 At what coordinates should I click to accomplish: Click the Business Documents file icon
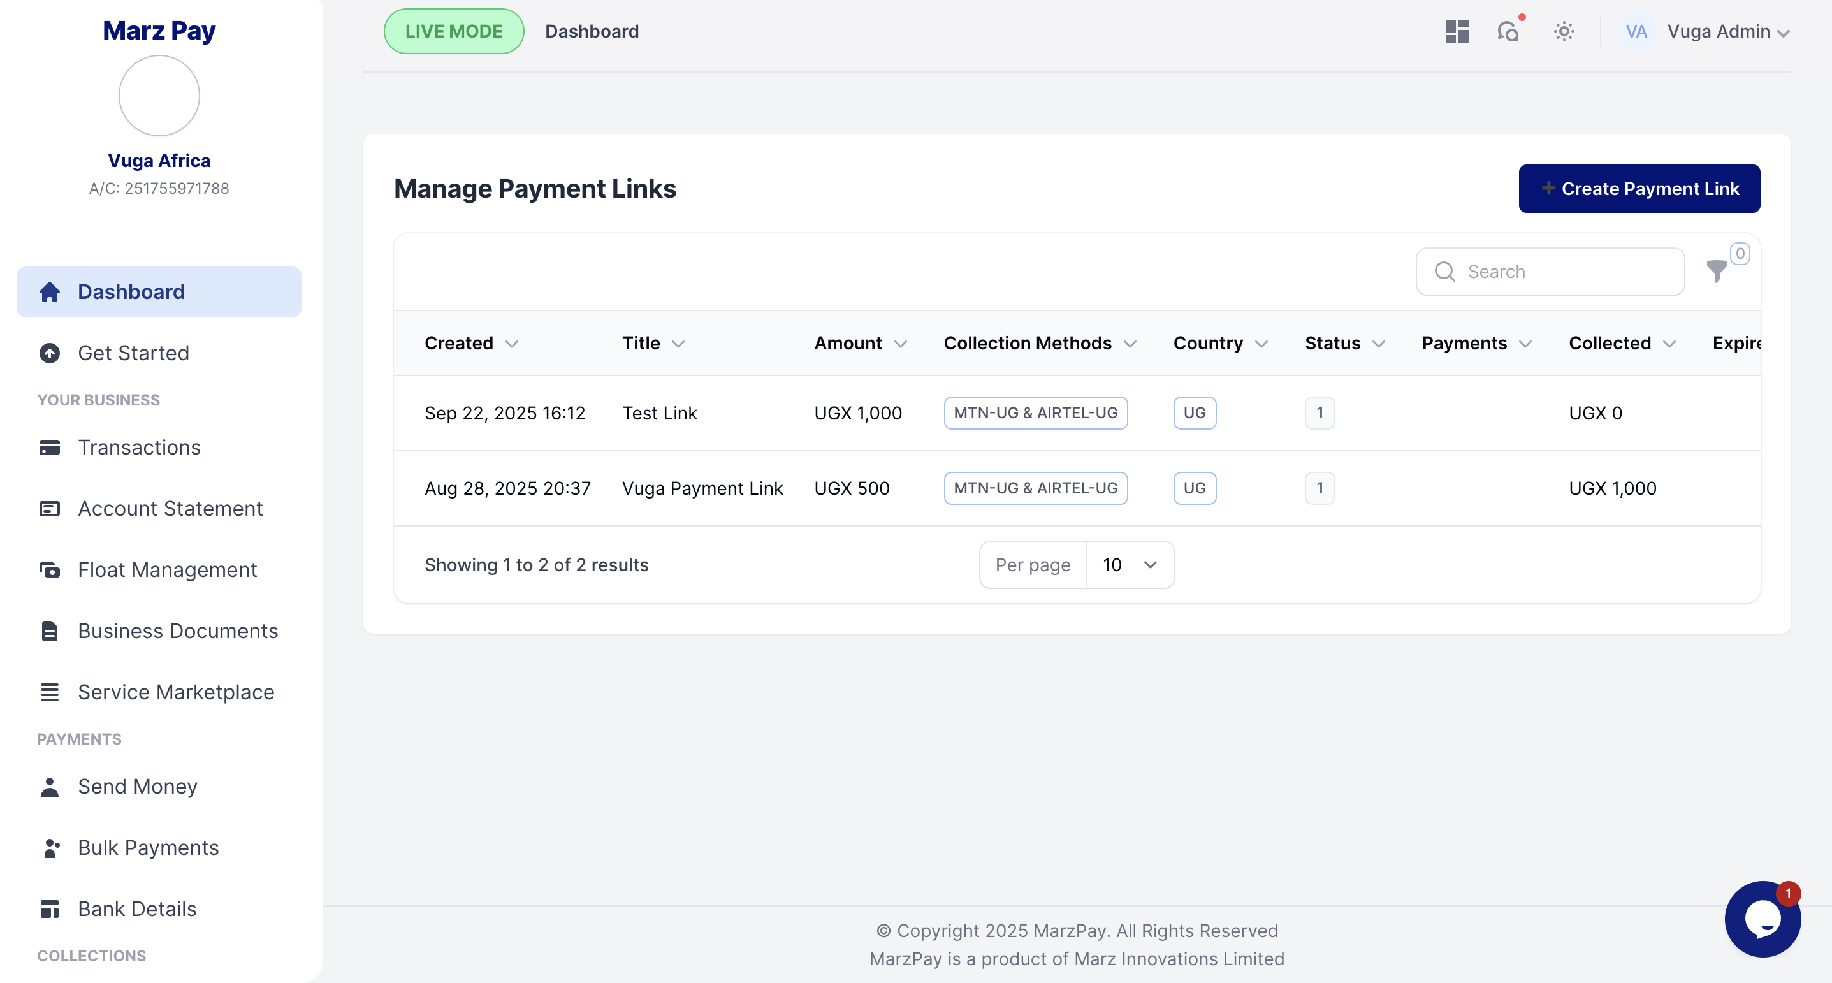50,631
